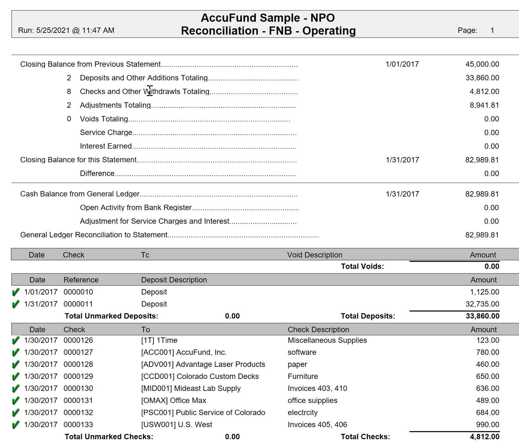
Task: Click the checkmark on Colorado Custom Decks row
Action: [x=15, y=377]
